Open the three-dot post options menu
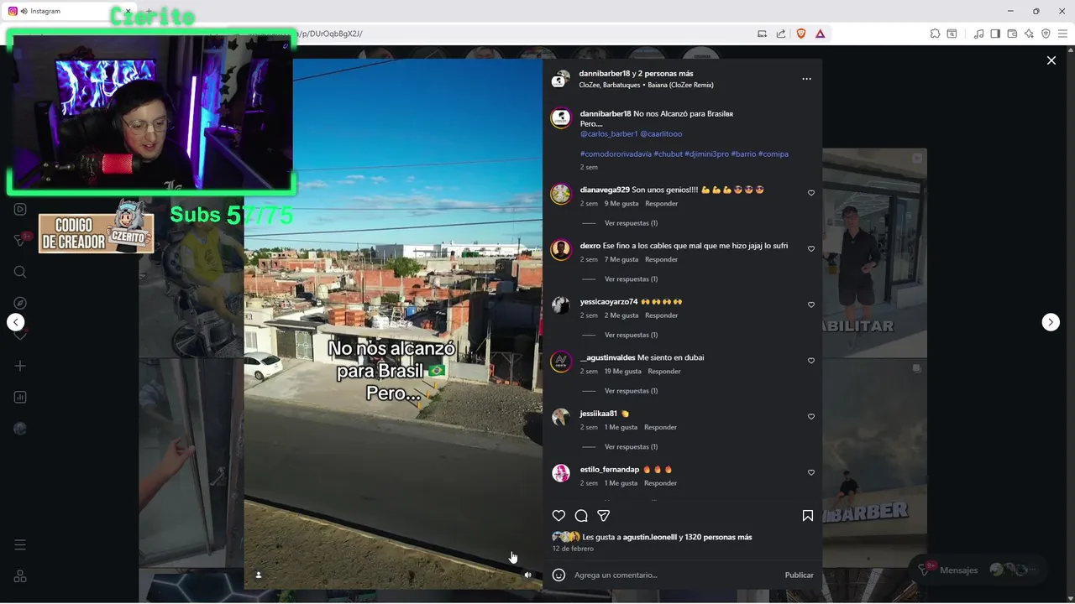This screenshot has height=604, width=1075. [x=806, y=79]
